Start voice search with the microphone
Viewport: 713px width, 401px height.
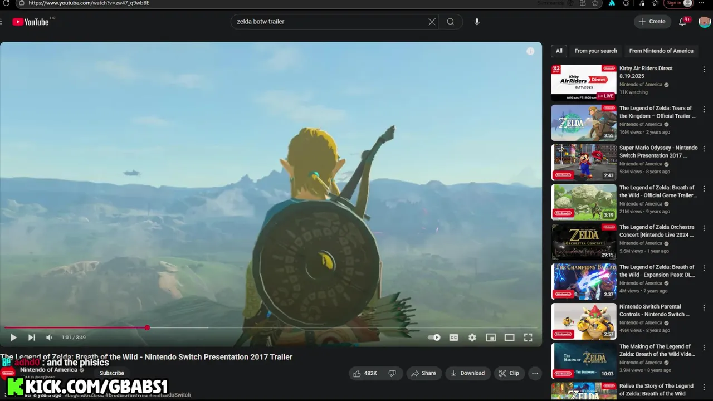477,22
